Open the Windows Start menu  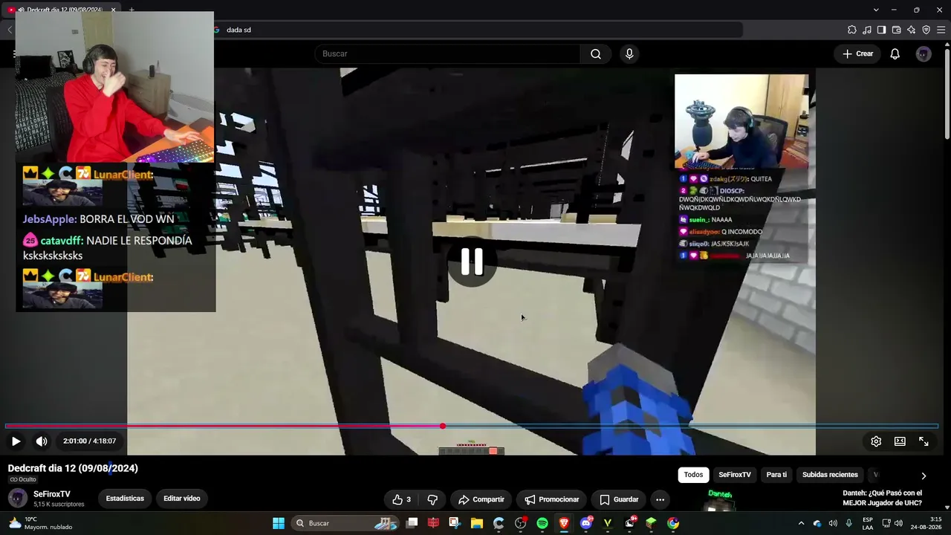point(279,523)
